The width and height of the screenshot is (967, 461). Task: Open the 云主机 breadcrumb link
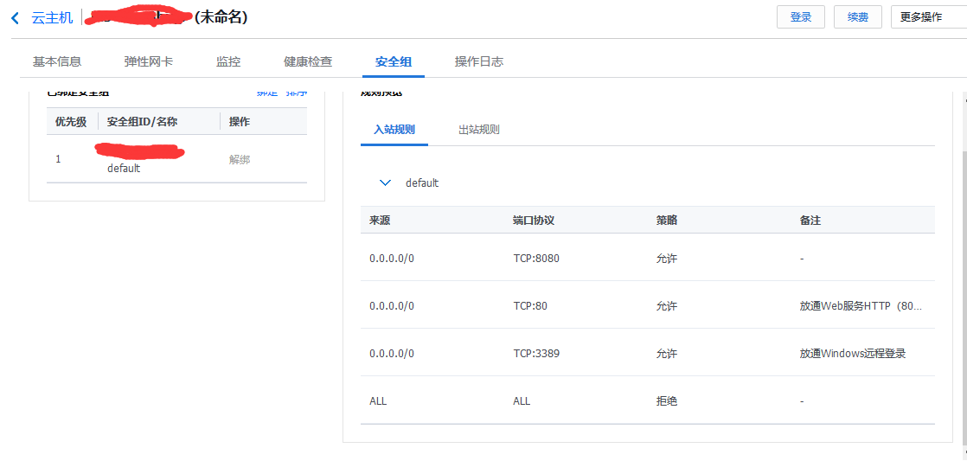tap(53, 18)
